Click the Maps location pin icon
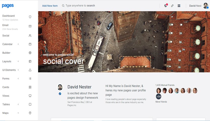Image resolution: width=210 pixels, height=121 pixels. tap(30, 113)
